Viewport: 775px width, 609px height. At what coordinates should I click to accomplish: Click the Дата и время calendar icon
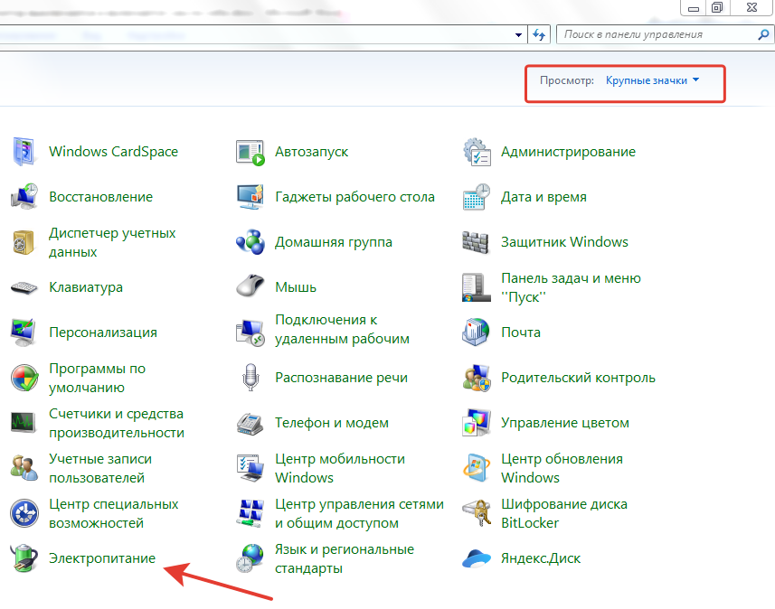click(477, 197)
